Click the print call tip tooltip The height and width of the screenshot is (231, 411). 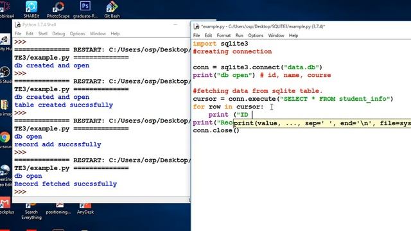coord(322,123)
